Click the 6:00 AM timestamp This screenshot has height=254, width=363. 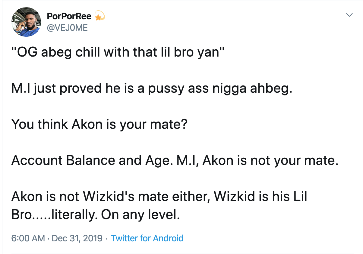pyautogui.click(x=28, y=238)
